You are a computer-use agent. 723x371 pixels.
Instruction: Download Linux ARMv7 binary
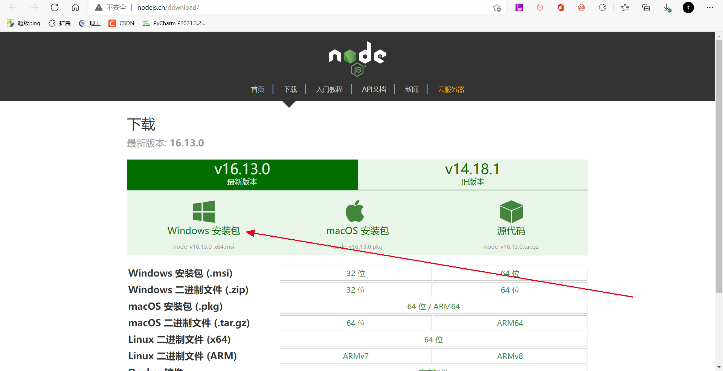[356, 356]
